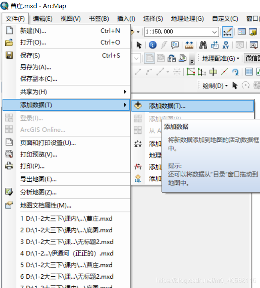Open the Editor toolbar icon beside scale box

pos(228,32)
